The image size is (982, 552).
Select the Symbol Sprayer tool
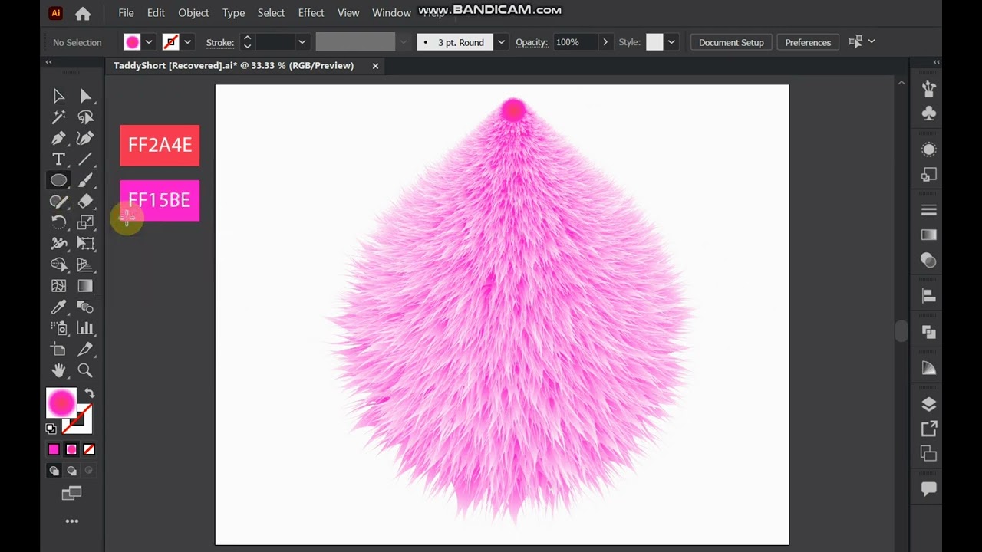[58, 328]
